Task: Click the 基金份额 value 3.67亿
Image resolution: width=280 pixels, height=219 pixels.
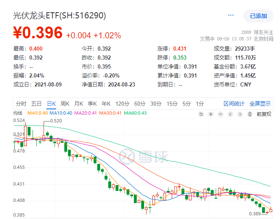Action: coord(248,66)
